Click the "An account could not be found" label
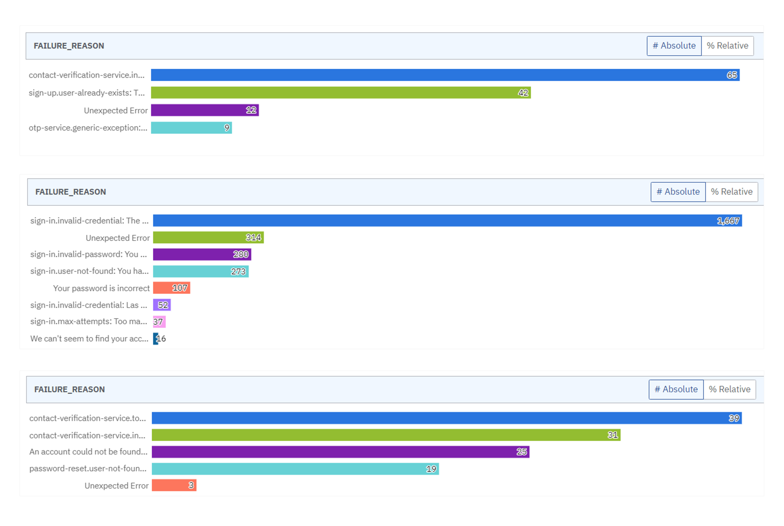This screenshot has height=526, width=784. pyautogui.click(x=88, y=452)
